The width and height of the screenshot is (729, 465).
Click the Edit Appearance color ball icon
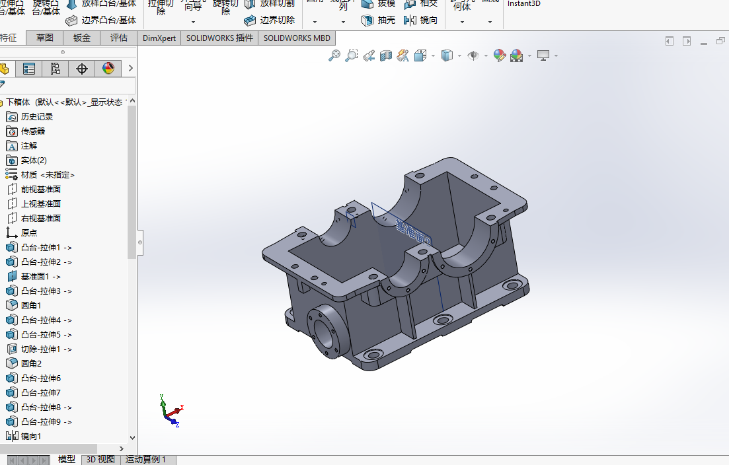[499, 55]
